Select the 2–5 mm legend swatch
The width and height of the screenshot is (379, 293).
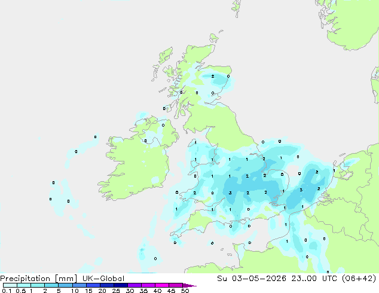51,285
